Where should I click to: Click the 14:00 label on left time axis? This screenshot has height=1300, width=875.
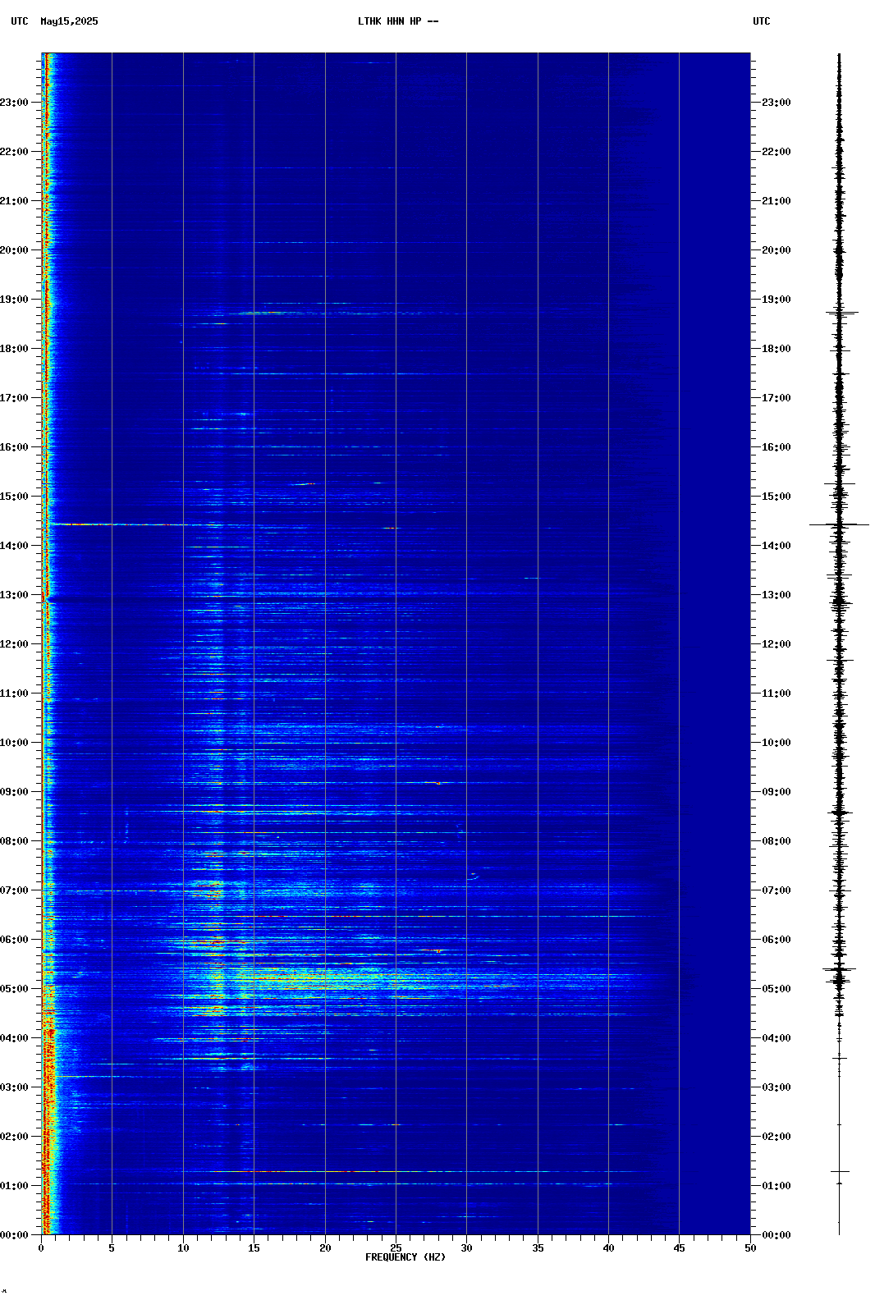(14, 546)
